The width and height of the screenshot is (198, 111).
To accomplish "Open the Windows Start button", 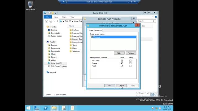I will pyautogui.click(x=28, y=108).
